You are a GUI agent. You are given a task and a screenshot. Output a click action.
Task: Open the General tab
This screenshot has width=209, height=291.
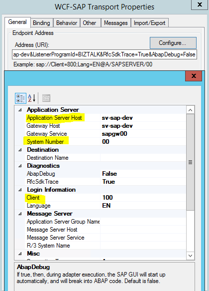(x=17, y=22)
